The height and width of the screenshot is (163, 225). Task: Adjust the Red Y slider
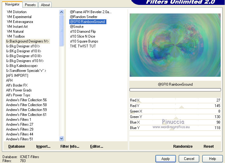point(175,106)
